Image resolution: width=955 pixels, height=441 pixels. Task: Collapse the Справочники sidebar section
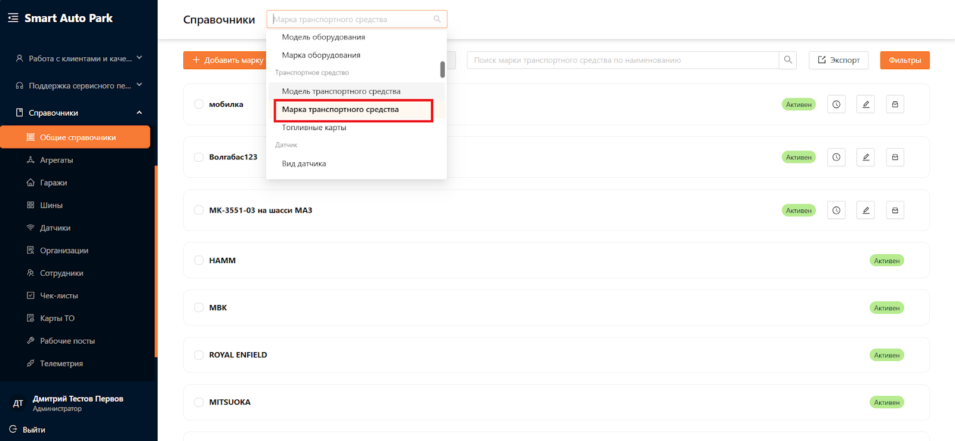tap(139, 113)
